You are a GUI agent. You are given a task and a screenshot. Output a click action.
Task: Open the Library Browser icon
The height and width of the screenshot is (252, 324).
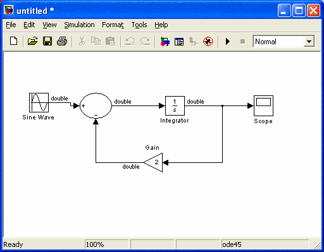(x=165, y=42)
